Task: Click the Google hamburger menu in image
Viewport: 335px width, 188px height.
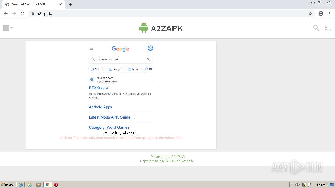Action: (x=91, y=49)
